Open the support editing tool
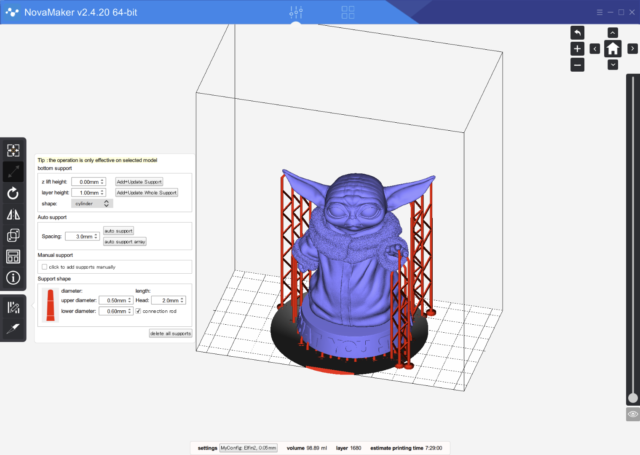 point(13,307)
